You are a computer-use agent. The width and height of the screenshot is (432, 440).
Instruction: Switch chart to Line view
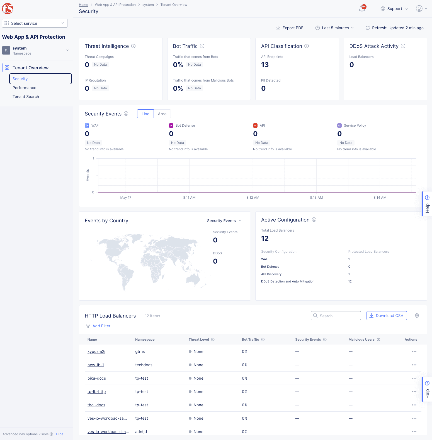tap(145, 114)
